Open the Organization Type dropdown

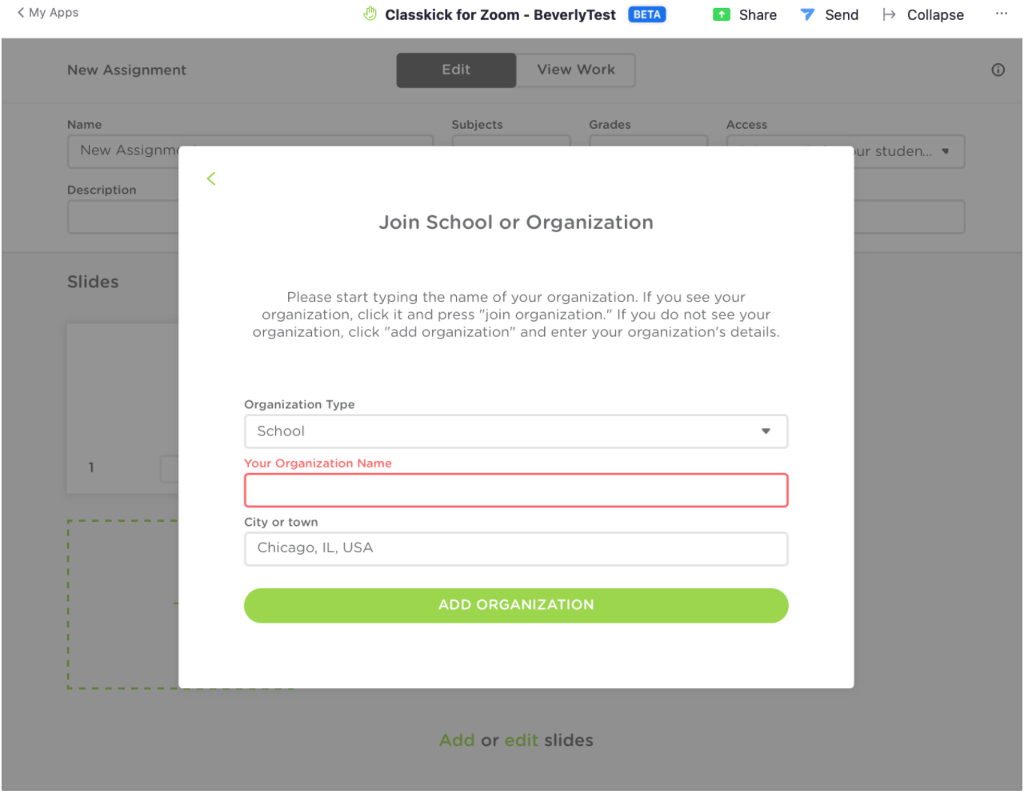(x=516, y=431)
